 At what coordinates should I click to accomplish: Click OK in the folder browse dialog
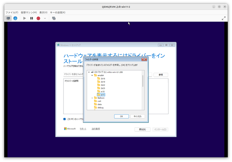click(x=122, y=116)
